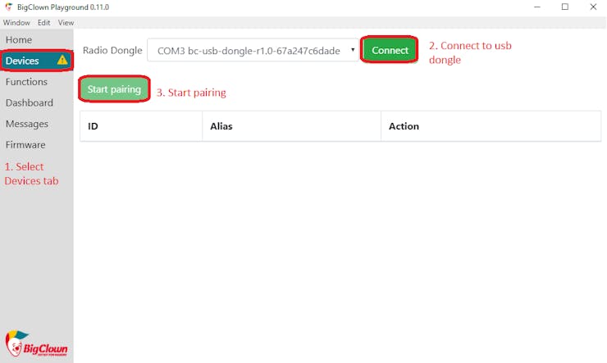Click the Start pairing button
Image resolution: width=607 pixels, height=363 pixels.
point(114,89)
